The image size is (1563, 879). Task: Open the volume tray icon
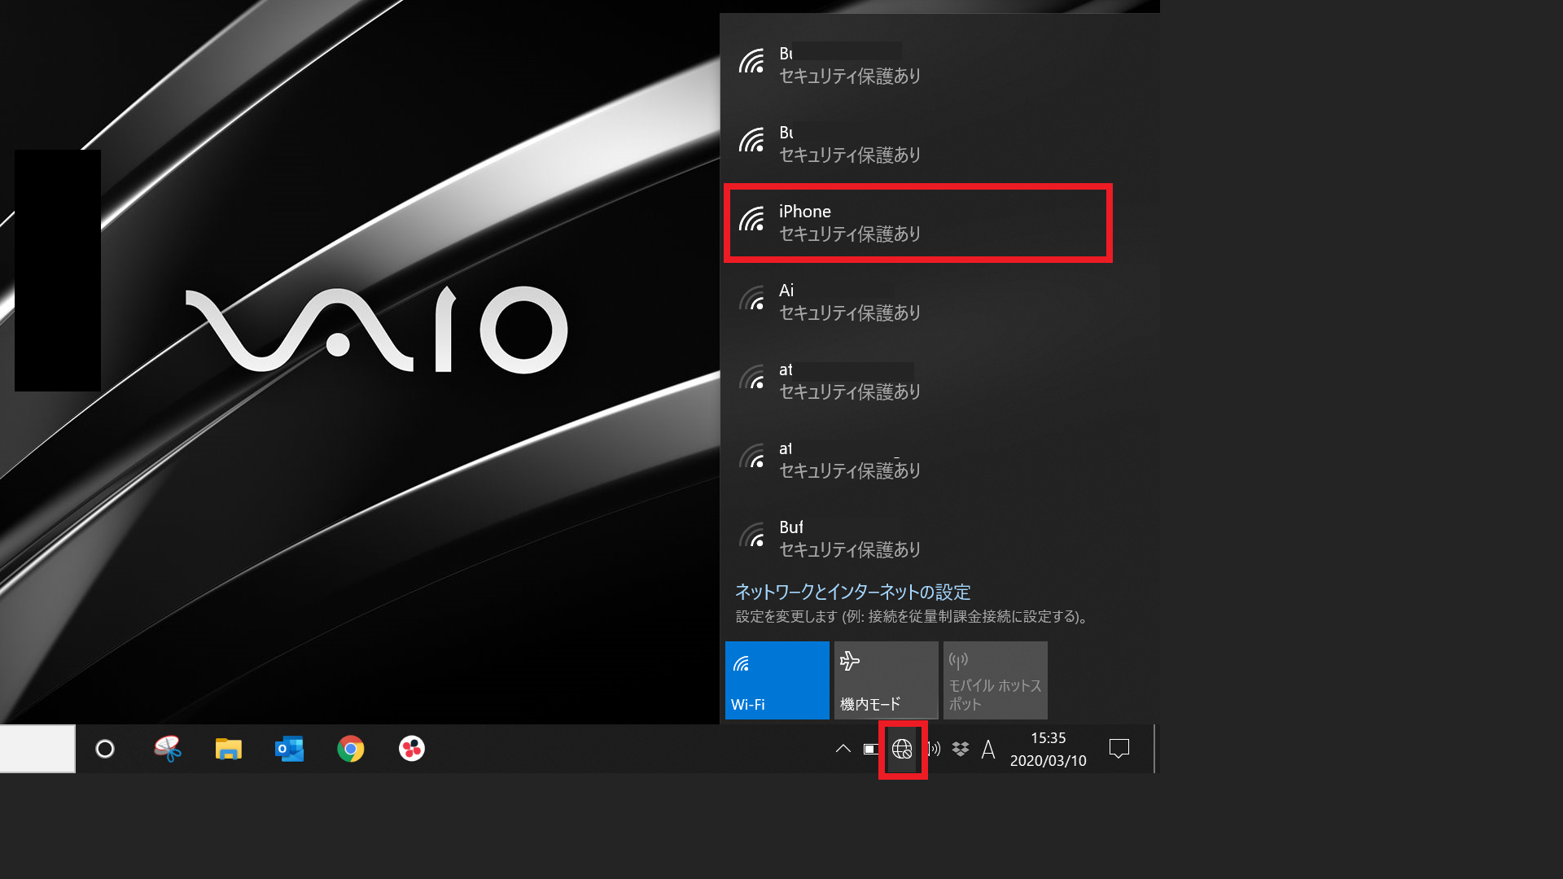tap(933, 749)
